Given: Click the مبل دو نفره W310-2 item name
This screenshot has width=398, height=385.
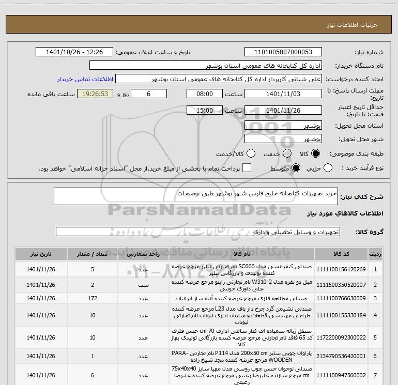Looking at the screenshot, I should [242, 285].
